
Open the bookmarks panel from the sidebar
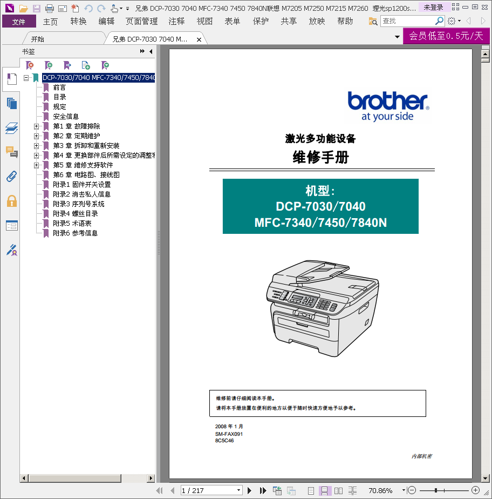click(x=11, y=79)
